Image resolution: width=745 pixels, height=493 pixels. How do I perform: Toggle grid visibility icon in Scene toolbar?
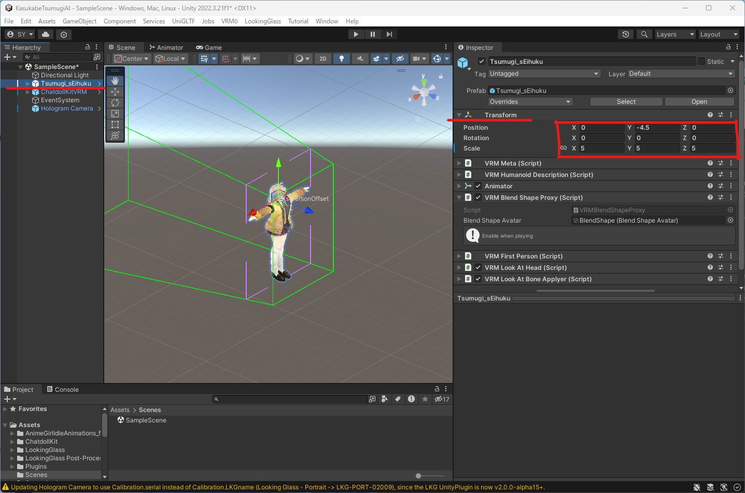coord(204,59)
